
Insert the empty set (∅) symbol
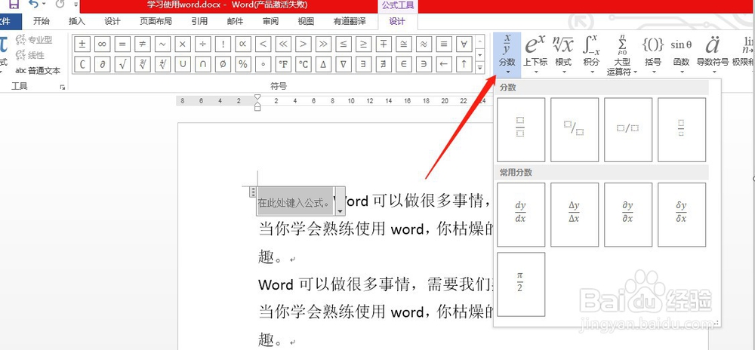(x=223, y=64)
